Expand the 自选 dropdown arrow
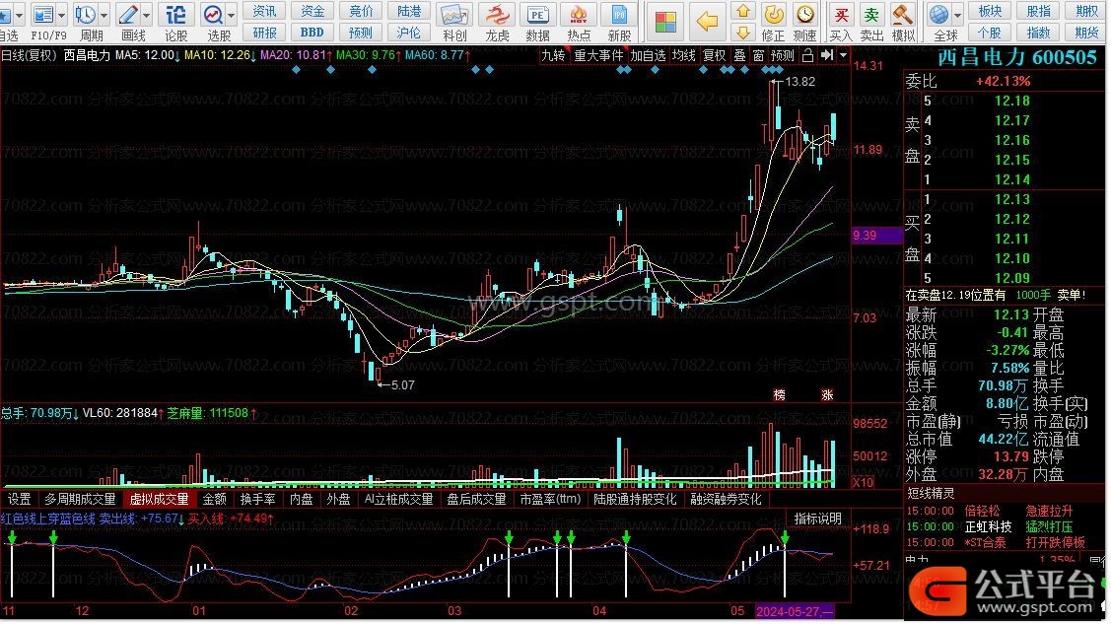1111x624 pixels. tap(19, 14)
